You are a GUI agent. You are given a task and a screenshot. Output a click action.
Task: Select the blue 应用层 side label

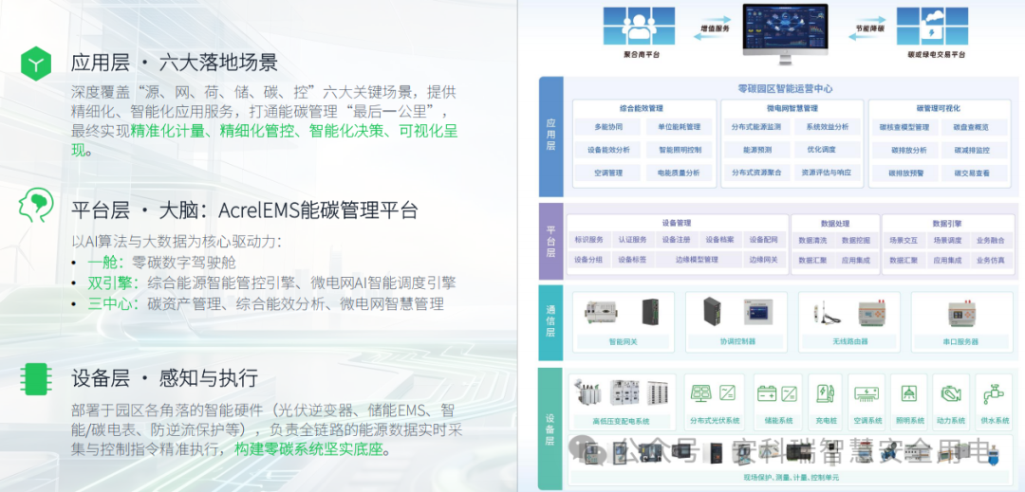[550, 137]
